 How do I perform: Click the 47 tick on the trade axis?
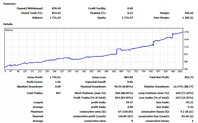coord(11,71)
